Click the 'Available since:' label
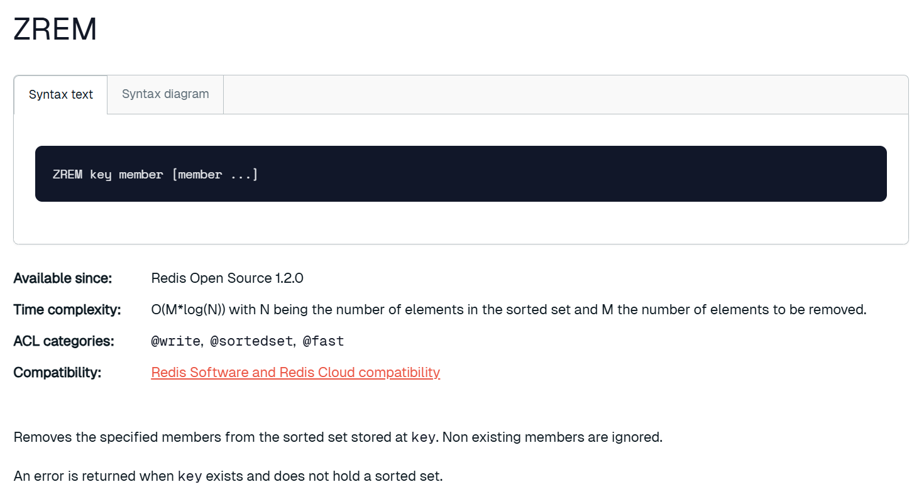This screenshot has height=499, width=924. 63,278
